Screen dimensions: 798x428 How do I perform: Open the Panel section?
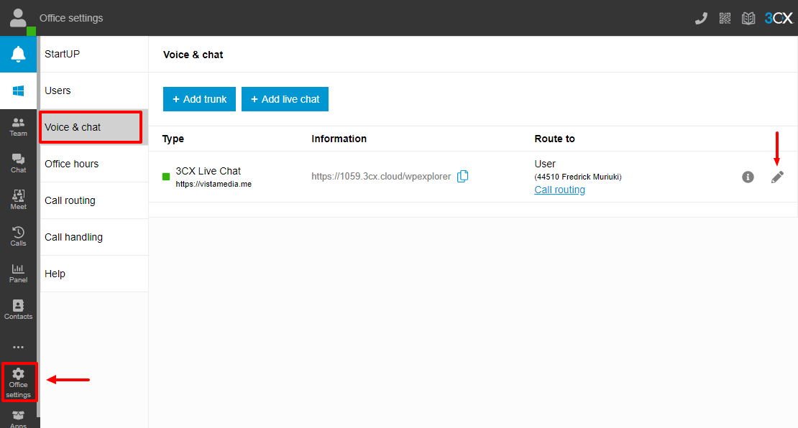18,274
